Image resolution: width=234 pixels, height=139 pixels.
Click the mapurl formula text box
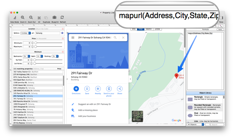[205, 61]
